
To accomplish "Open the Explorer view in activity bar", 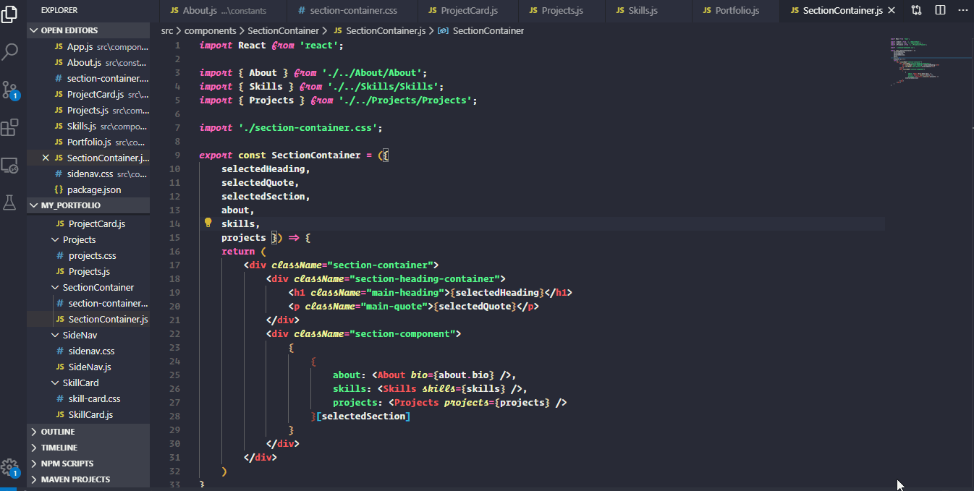I will point(9,14).
